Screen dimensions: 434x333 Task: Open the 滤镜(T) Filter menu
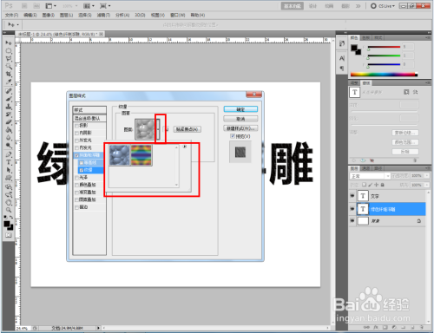(x=103, y=15)
